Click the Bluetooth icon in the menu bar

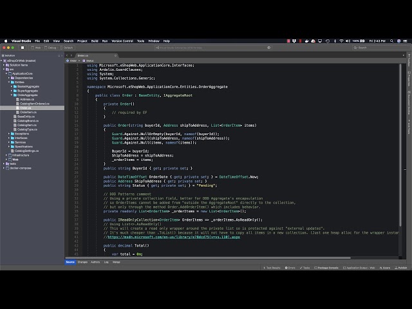(335, 41)
